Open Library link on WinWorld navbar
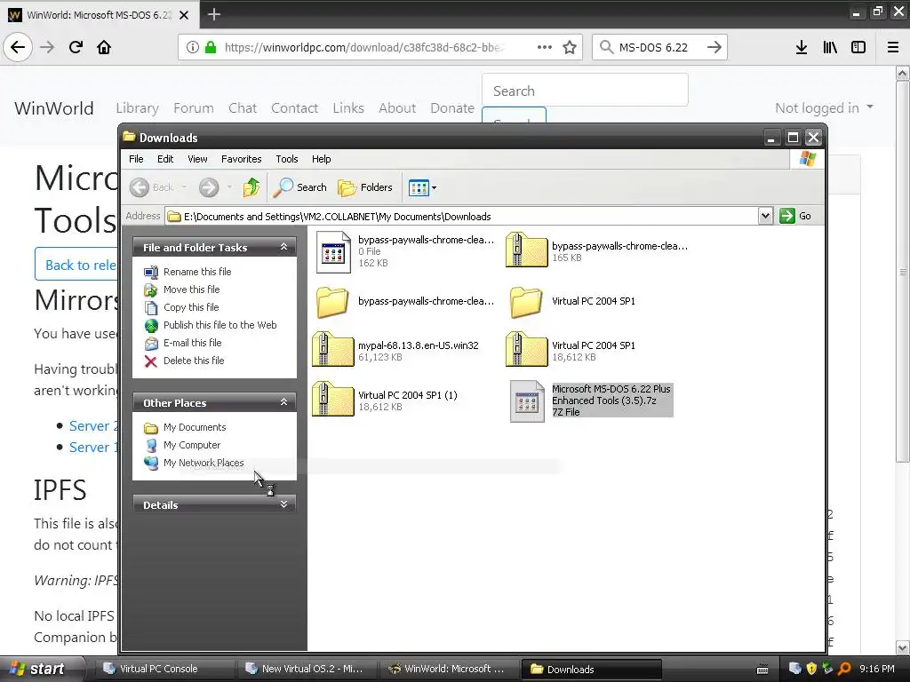 point(137,107)
